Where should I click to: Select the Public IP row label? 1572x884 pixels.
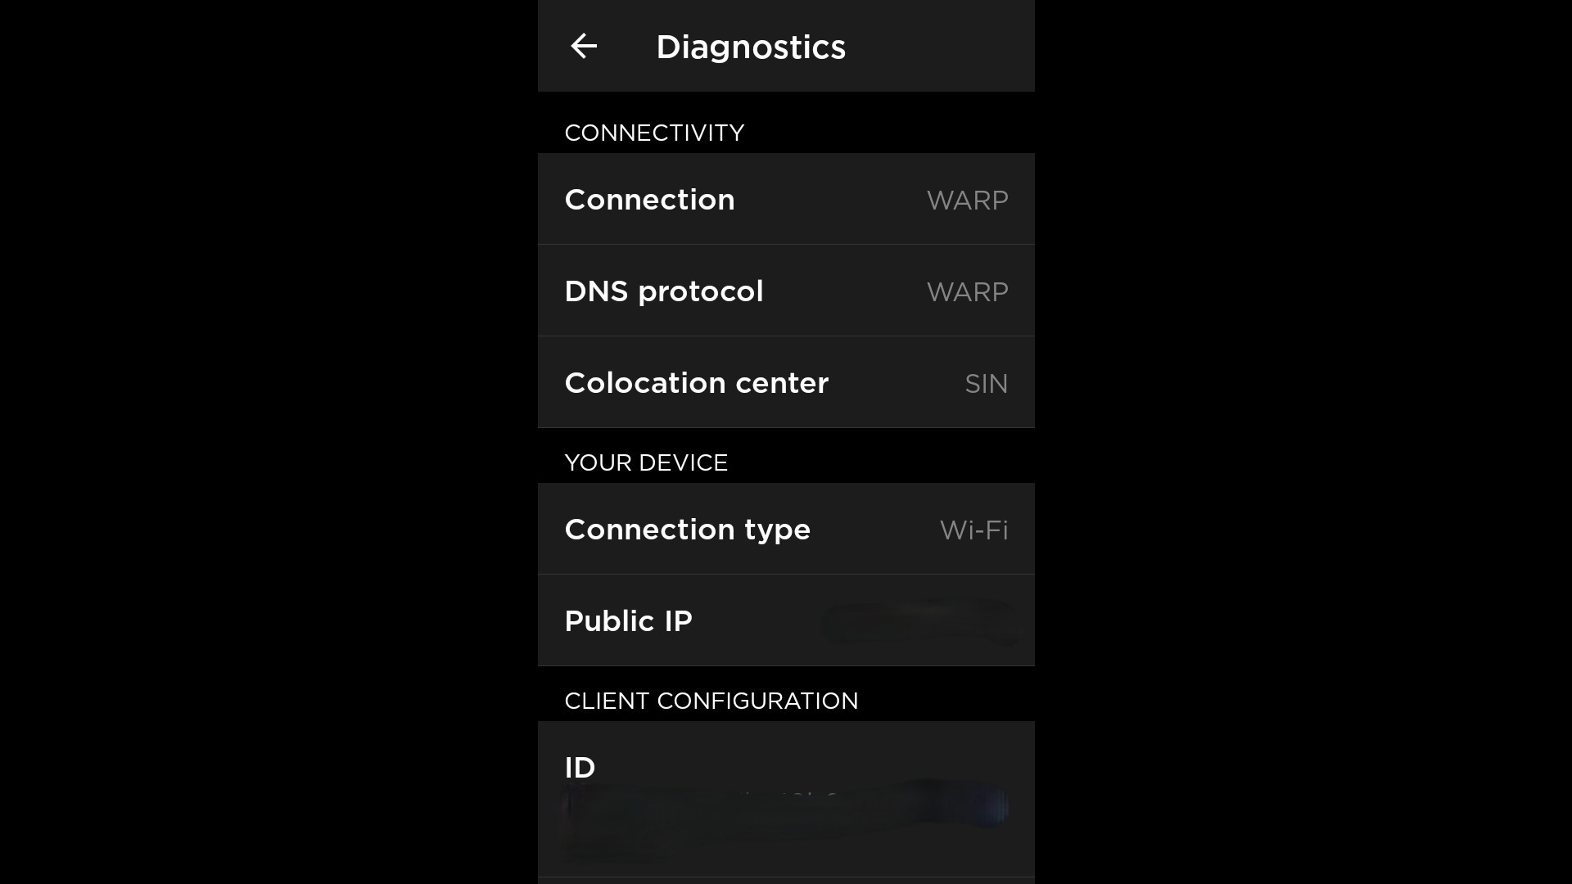coord(628,621)
